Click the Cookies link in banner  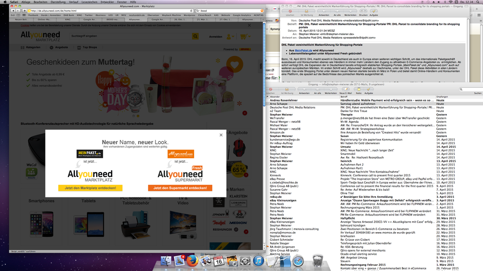25,25
